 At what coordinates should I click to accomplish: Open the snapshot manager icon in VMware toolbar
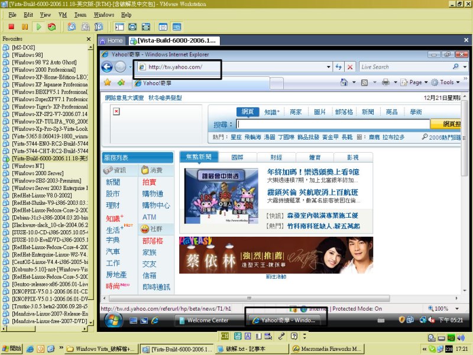pyautogui.click(x=99, y=27)
